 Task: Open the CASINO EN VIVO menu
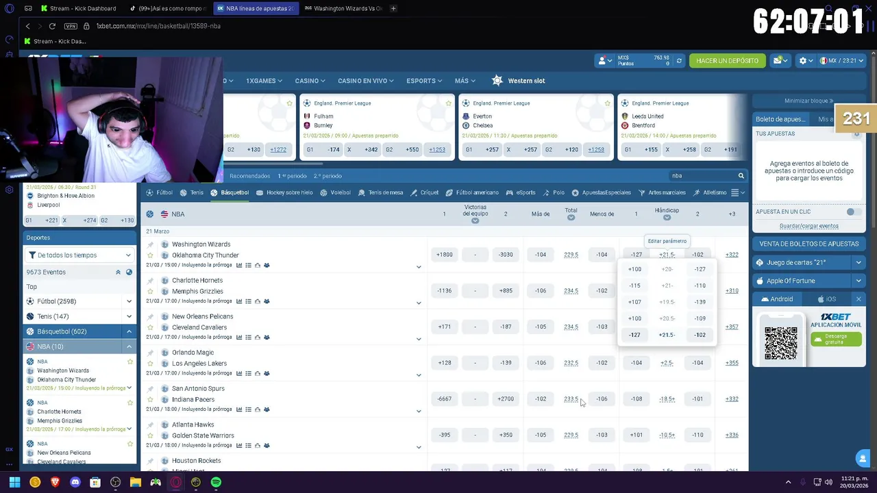pos(365,81)
